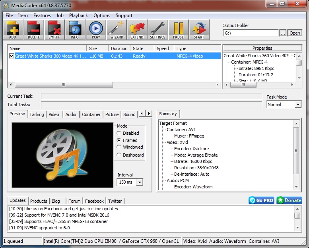Open the Item menu
The width and height of the screenshot is (309, 248).
tap(23, 15)
